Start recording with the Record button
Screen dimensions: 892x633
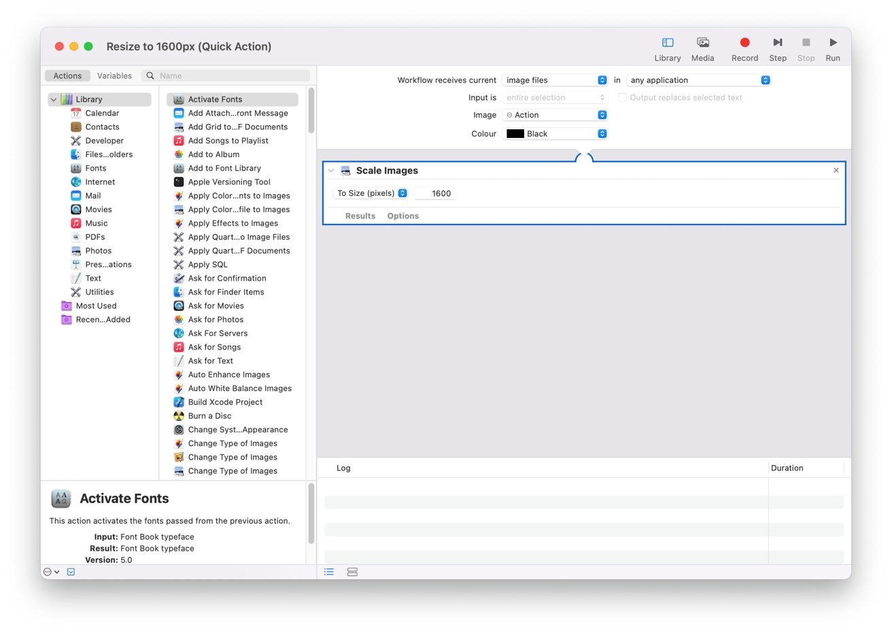(x=744, y=50)
